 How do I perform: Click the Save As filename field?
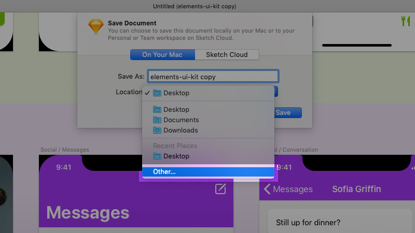click(x=213, y=77)
